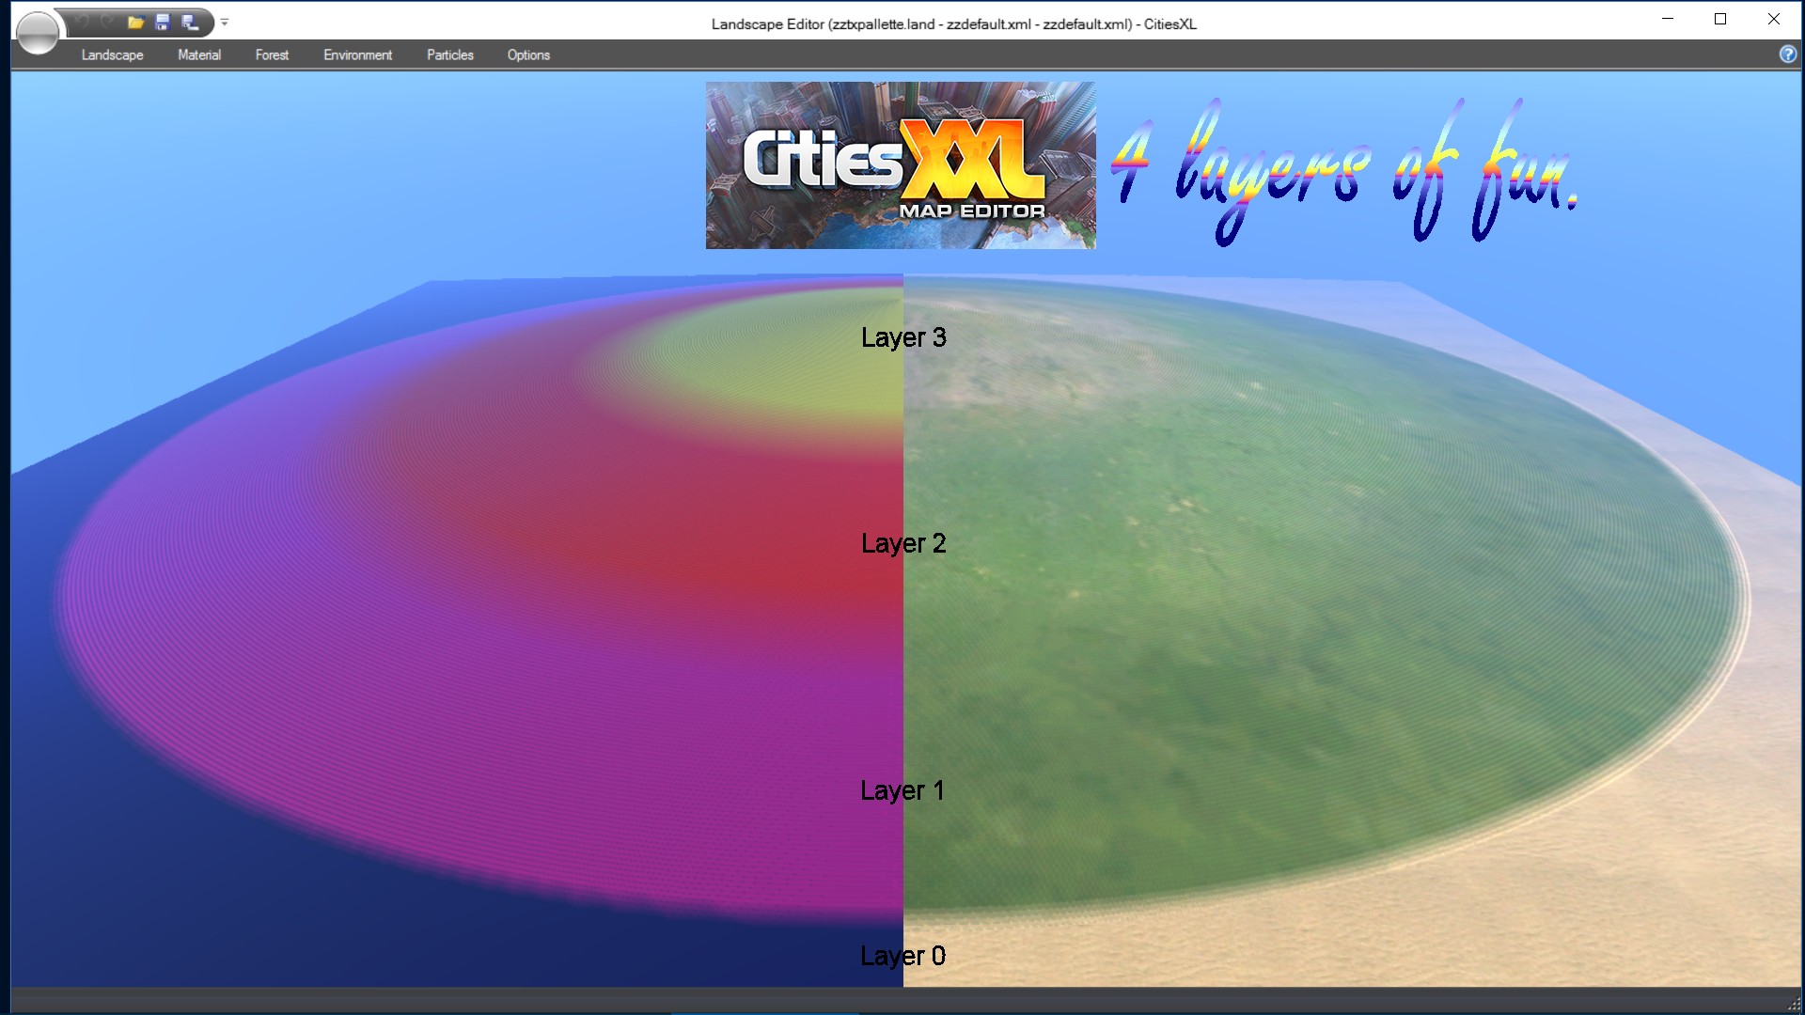Click the 'Layer 3' label
Screen dimensions: 1805x1015
pyautogui.click(x=903, y=337)
